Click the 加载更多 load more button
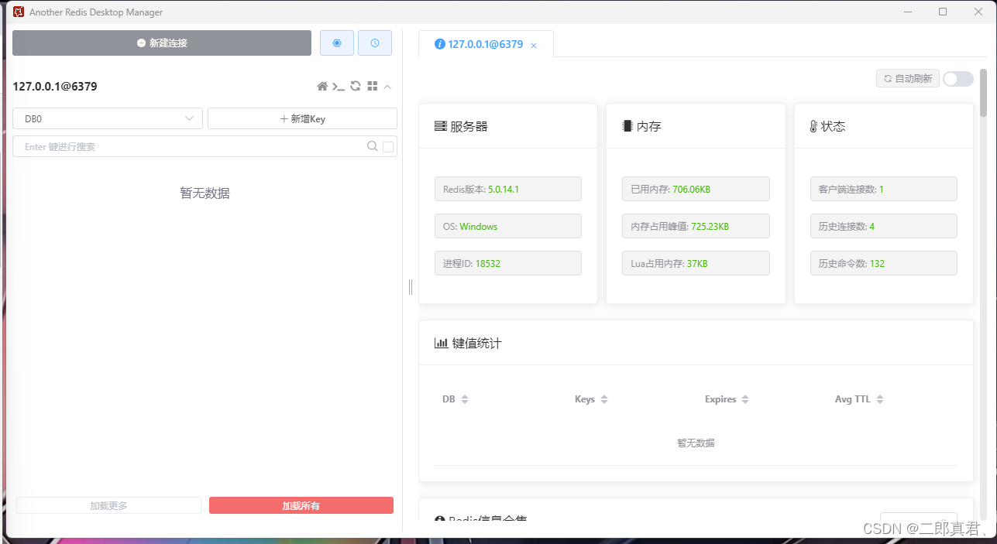 108,505
